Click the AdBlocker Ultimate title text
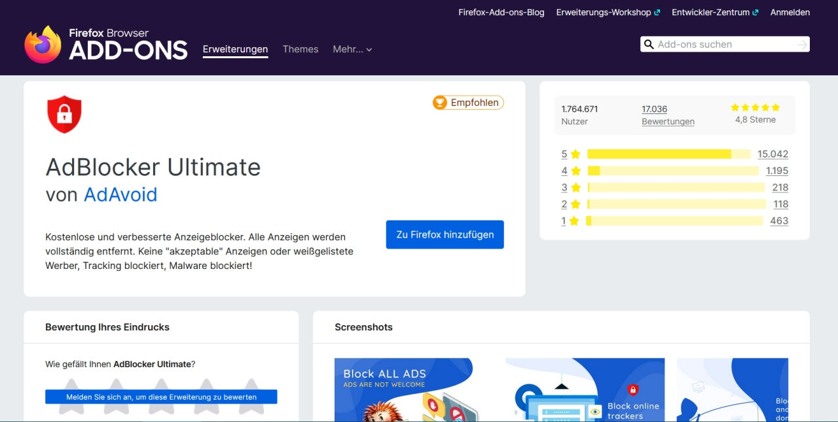This screenshot has height=422, width=838. [153, 167]
